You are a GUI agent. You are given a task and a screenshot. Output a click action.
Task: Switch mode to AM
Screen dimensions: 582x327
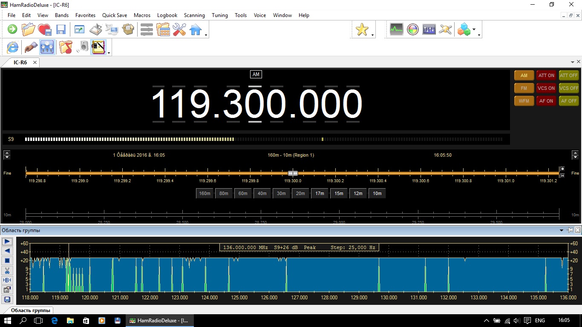point(524,75)
